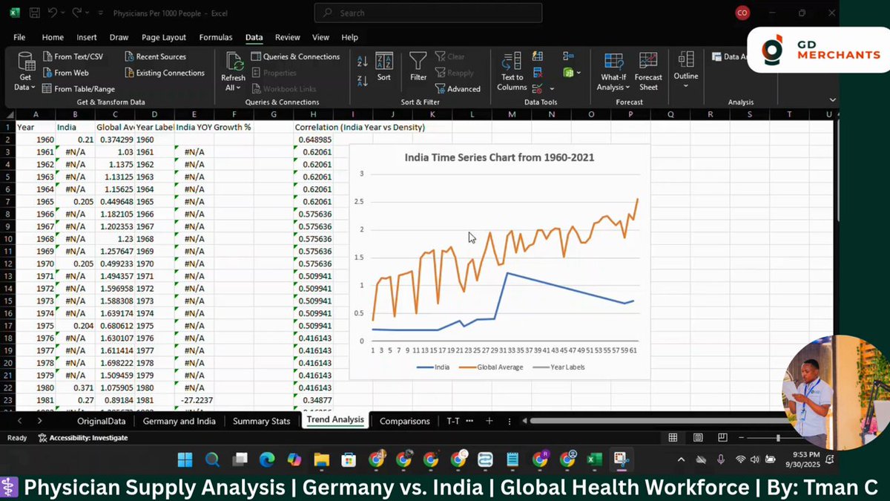
Task: Click the zoom slider in status bar
Action: coord(777,438)
